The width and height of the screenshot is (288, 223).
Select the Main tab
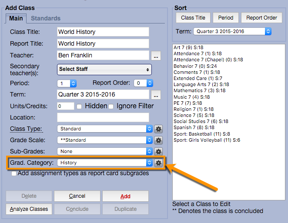click(x=16, y=18)
